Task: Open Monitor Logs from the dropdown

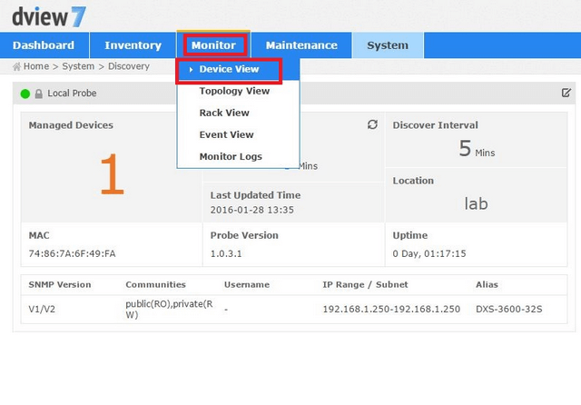Action: pos(231,156)
